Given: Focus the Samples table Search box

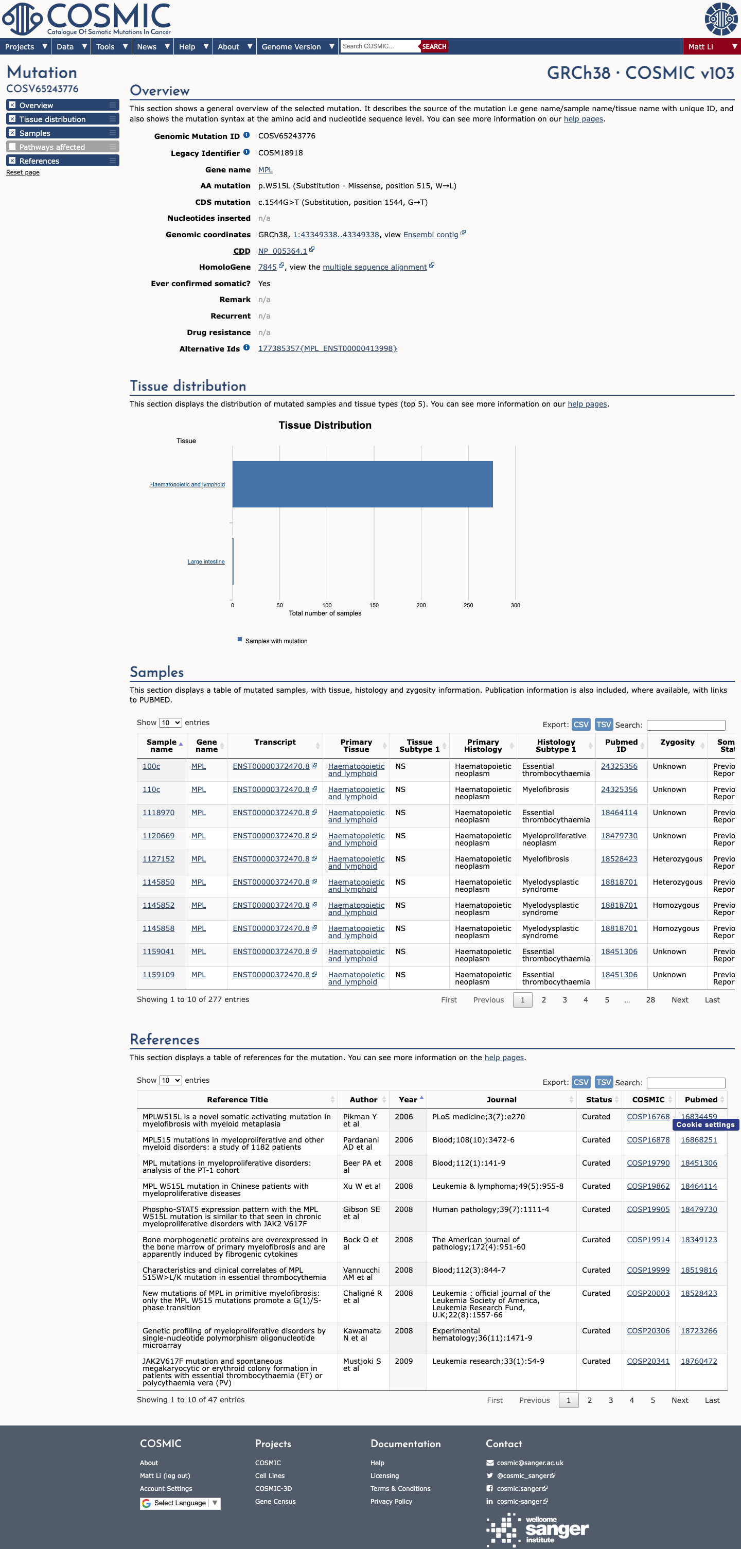Looking at the screenshot, I should click(685, 725).
